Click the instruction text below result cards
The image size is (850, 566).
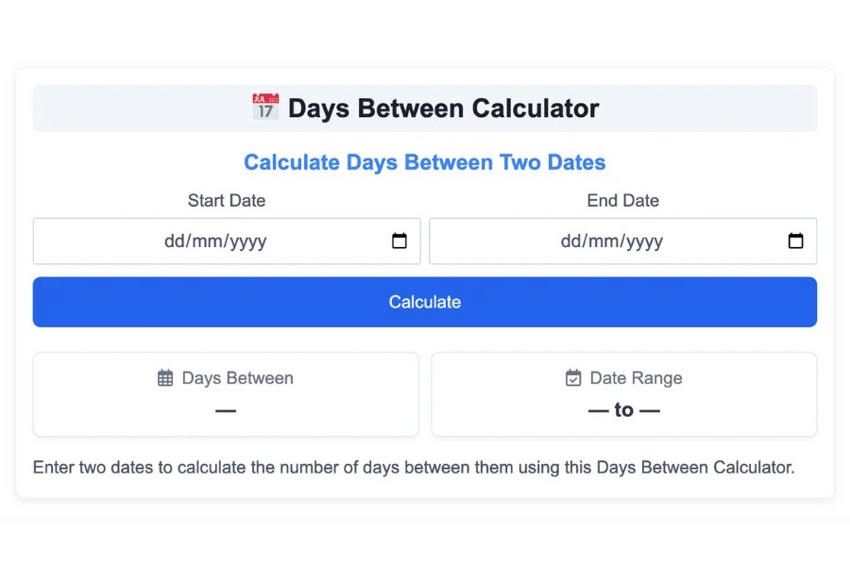[x=414, y=467]
